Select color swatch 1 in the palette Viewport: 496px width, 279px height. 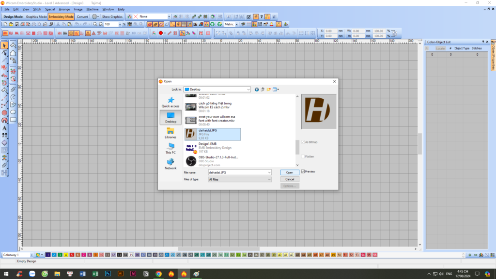pos(48,255)
